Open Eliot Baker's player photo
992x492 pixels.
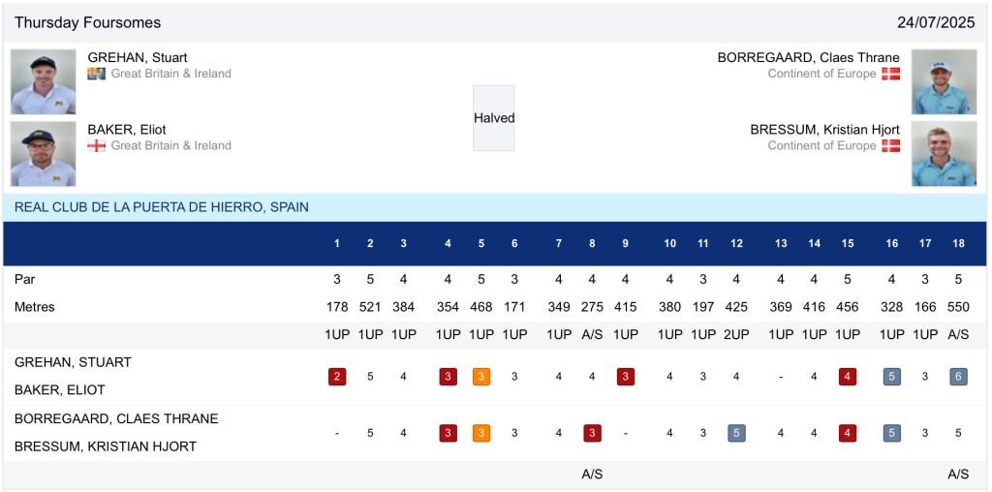[x=44, y=153]
